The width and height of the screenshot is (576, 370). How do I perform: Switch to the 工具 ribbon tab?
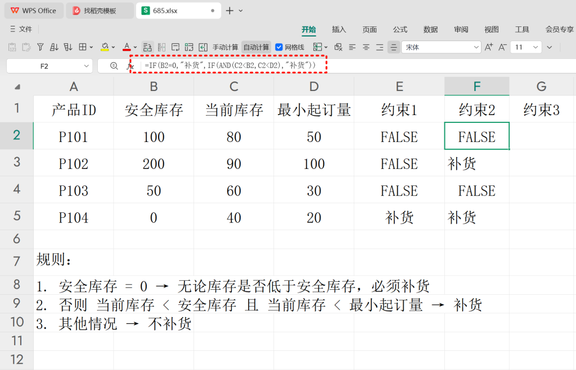click(522, 29)
